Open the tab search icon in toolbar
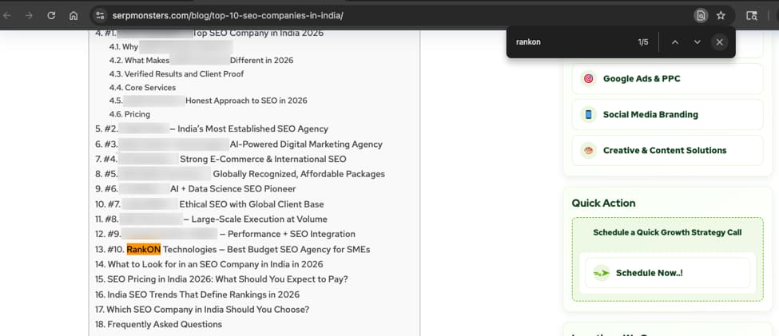 [752, 15]
